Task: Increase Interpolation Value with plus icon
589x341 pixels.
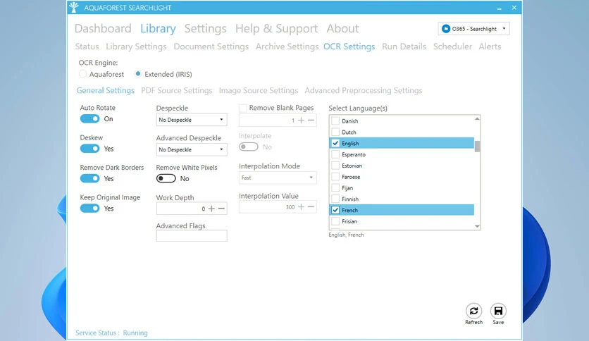Action: click(x=301, y=206)
